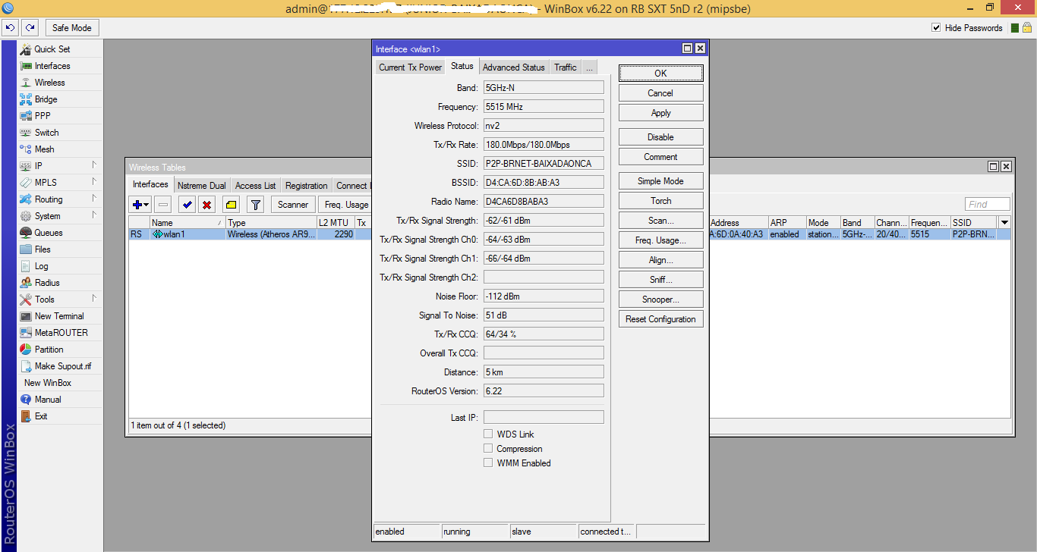
Task: Open Wireless from the sidebar
Action: [49, 83]
